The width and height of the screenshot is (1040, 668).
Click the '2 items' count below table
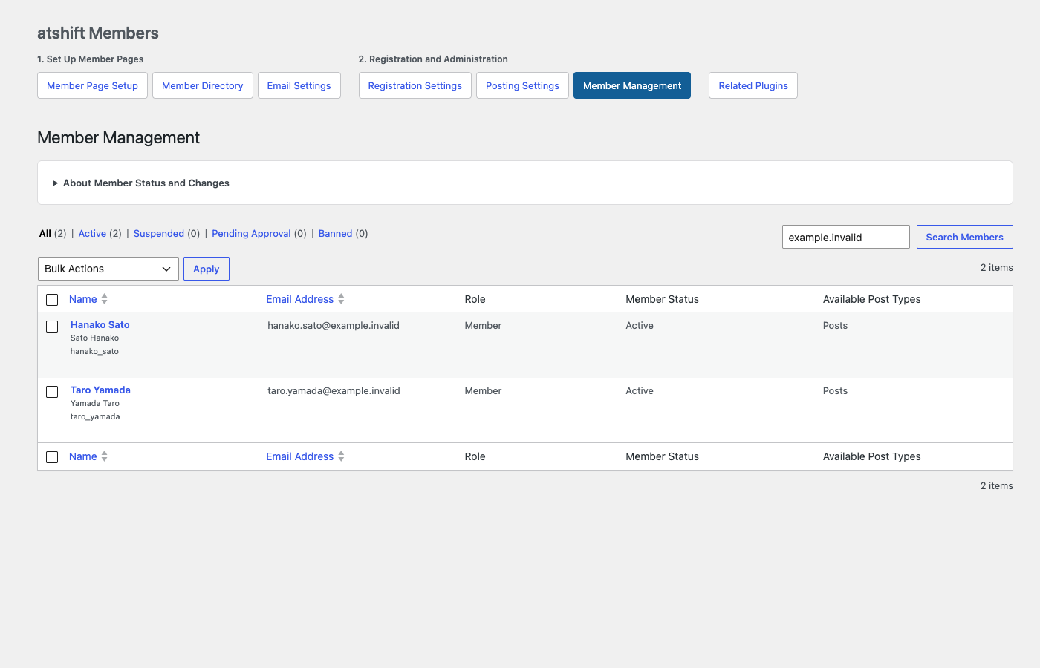click(996, 485)
